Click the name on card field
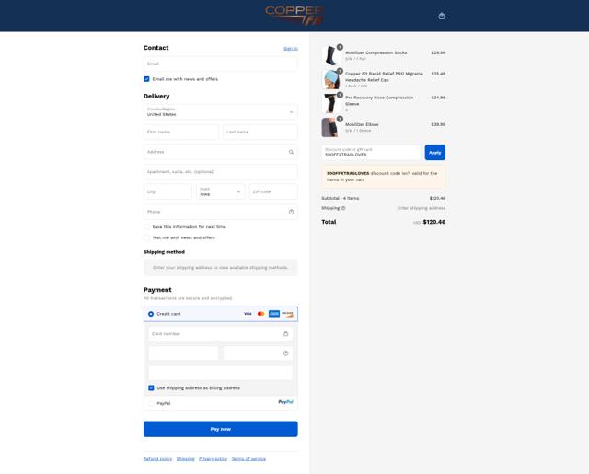Viewport: 589px width, 474px height. (x=221, y=373)
